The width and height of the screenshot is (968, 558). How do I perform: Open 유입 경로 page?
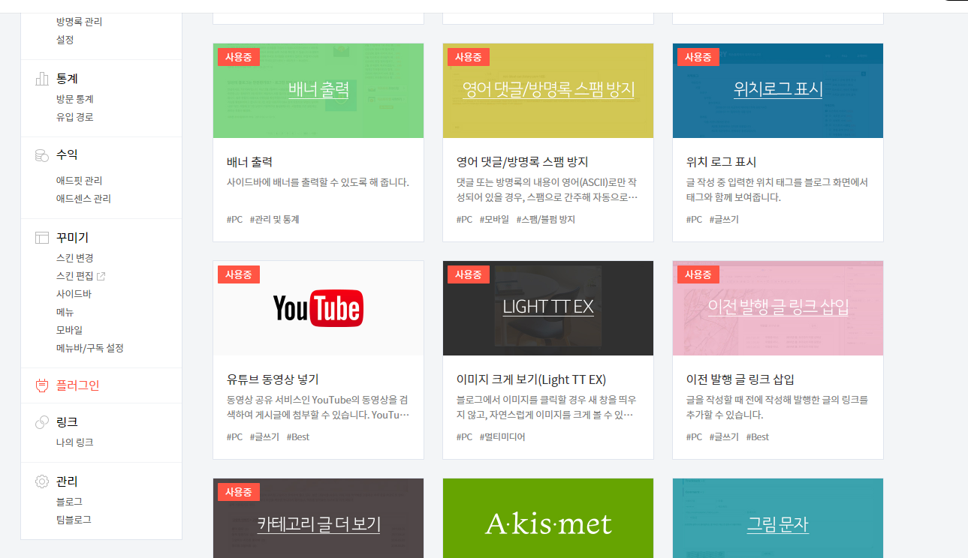click(x=74, y=117)
